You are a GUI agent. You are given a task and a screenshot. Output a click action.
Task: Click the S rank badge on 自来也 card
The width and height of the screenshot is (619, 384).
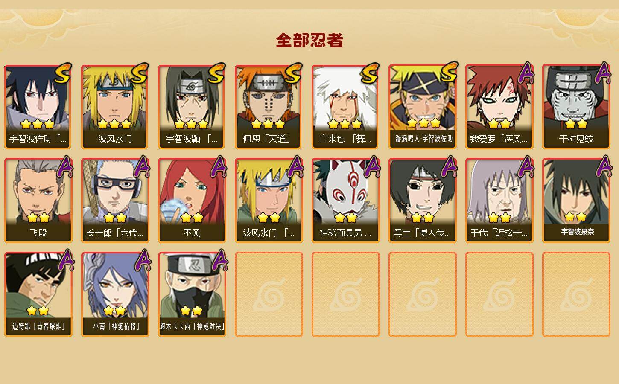coord(370,73)
